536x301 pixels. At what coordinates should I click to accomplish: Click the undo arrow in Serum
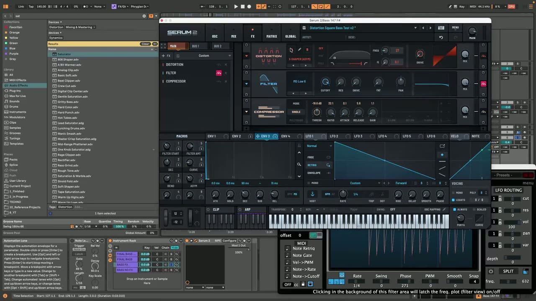pos(441,37)
